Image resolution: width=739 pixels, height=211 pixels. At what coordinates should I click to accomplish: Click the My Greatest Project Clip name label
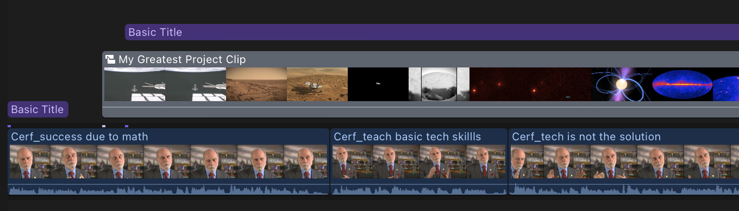(x=182, y=59)
